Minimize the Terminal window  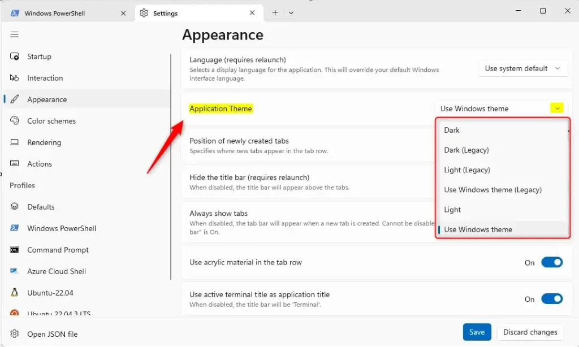(x=518, y=11)
